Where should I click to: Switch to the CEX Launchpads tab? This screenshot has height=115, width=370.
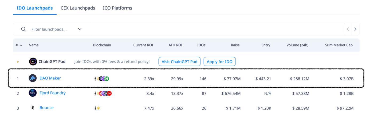(x=78, y=8)
